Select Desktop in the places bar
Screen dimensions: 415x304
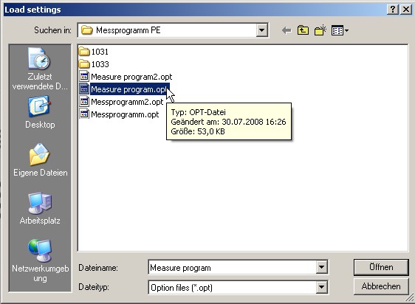[x=40, y=112]
